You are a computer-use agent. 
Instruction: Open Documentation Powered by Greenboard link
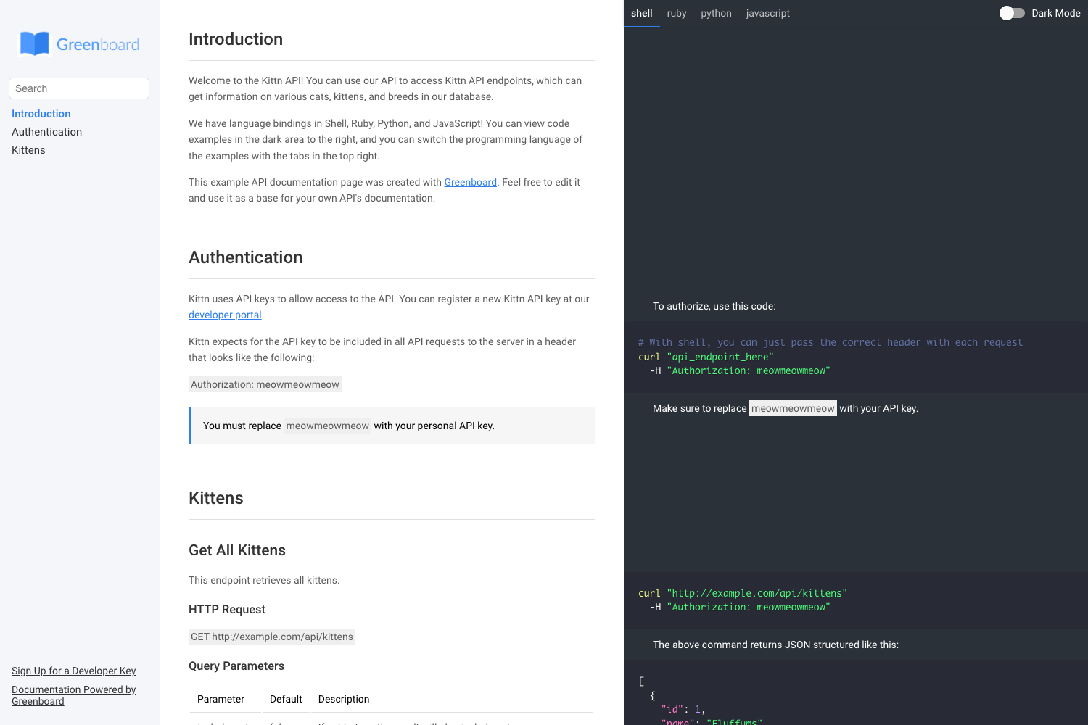74,695
